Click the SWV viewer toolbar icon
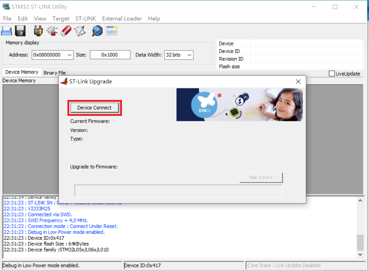Image resolution: width=369 pixels, height=271 pixels. (x=111, y=31)
